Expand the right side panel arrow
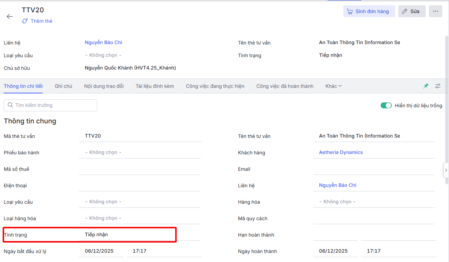 point(446,170)
